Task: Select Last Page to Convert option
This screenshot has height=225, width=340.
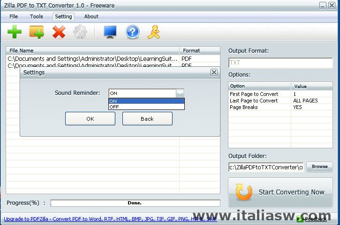Action: [x=254, y=101]
